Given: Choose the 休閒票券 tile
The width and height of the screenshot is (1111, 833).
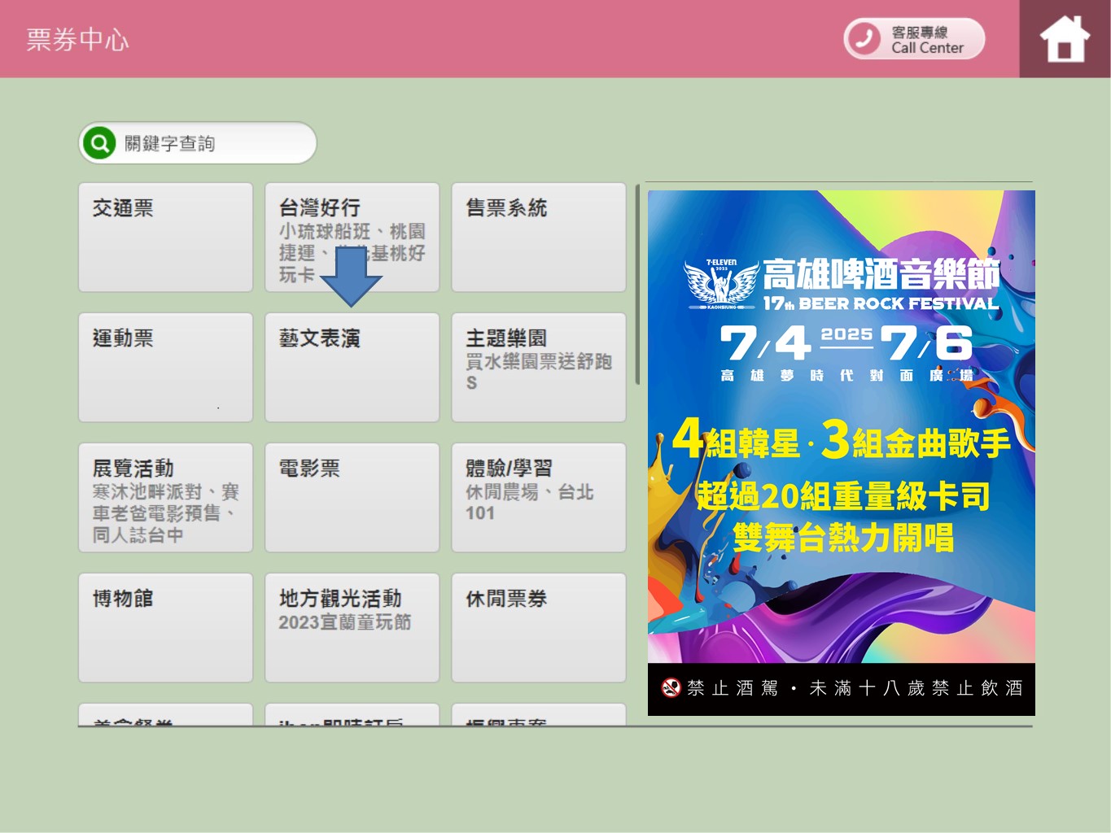Looking at the screenshot, I should pyautogui.click(x=539, y=627).
